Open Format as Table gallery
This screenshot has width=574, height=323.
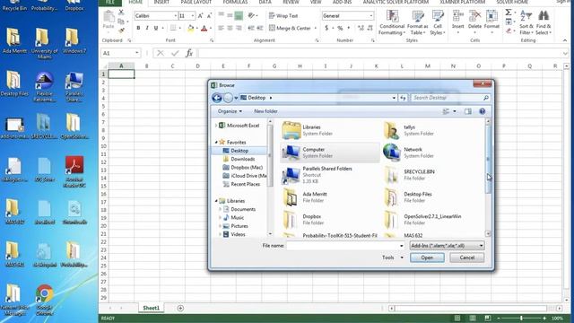[417, 22]
